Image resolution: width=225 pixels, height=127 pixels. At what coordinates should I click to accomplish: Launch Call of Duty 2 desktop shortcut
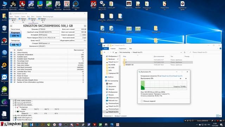click(13, 5)
